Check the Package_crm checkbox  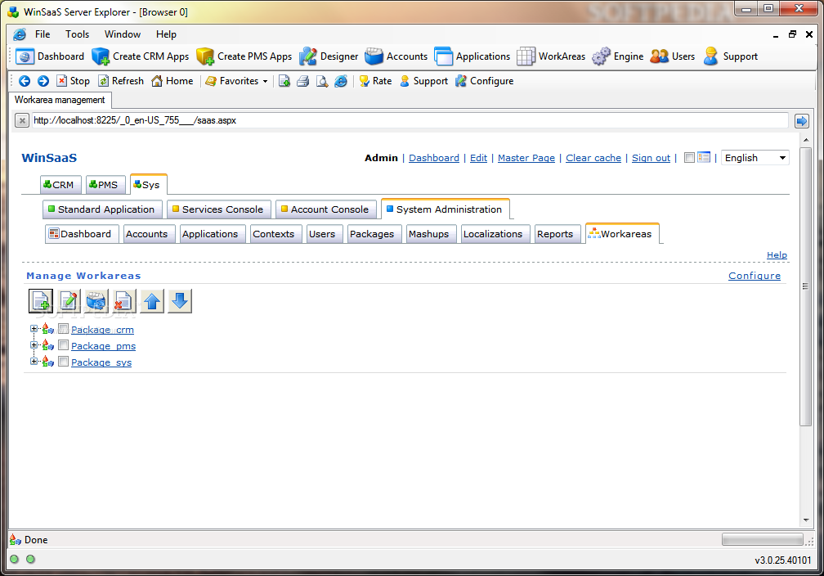pyautogui.click(x=63, y=329)
